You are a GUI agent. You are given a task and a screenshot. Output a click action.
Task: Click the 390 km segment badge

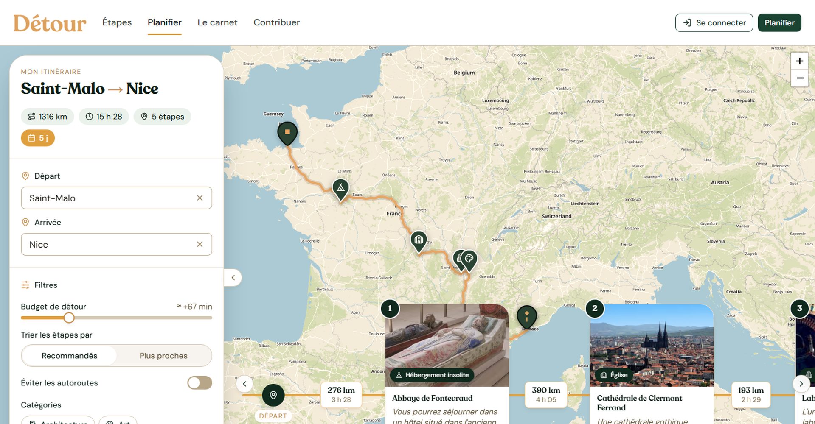pyautogui.click(x=546, y=395)
